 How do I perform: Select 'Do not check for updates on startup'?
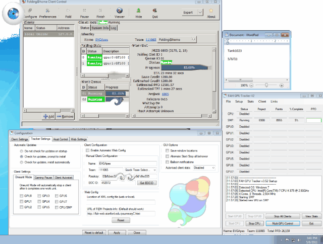click(x=21, y=151)
